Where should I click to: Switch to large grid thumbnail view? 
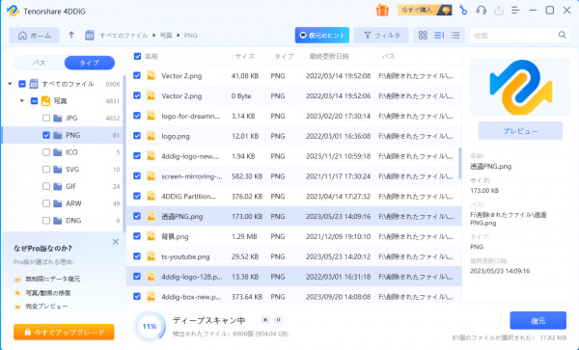point(423,35)
